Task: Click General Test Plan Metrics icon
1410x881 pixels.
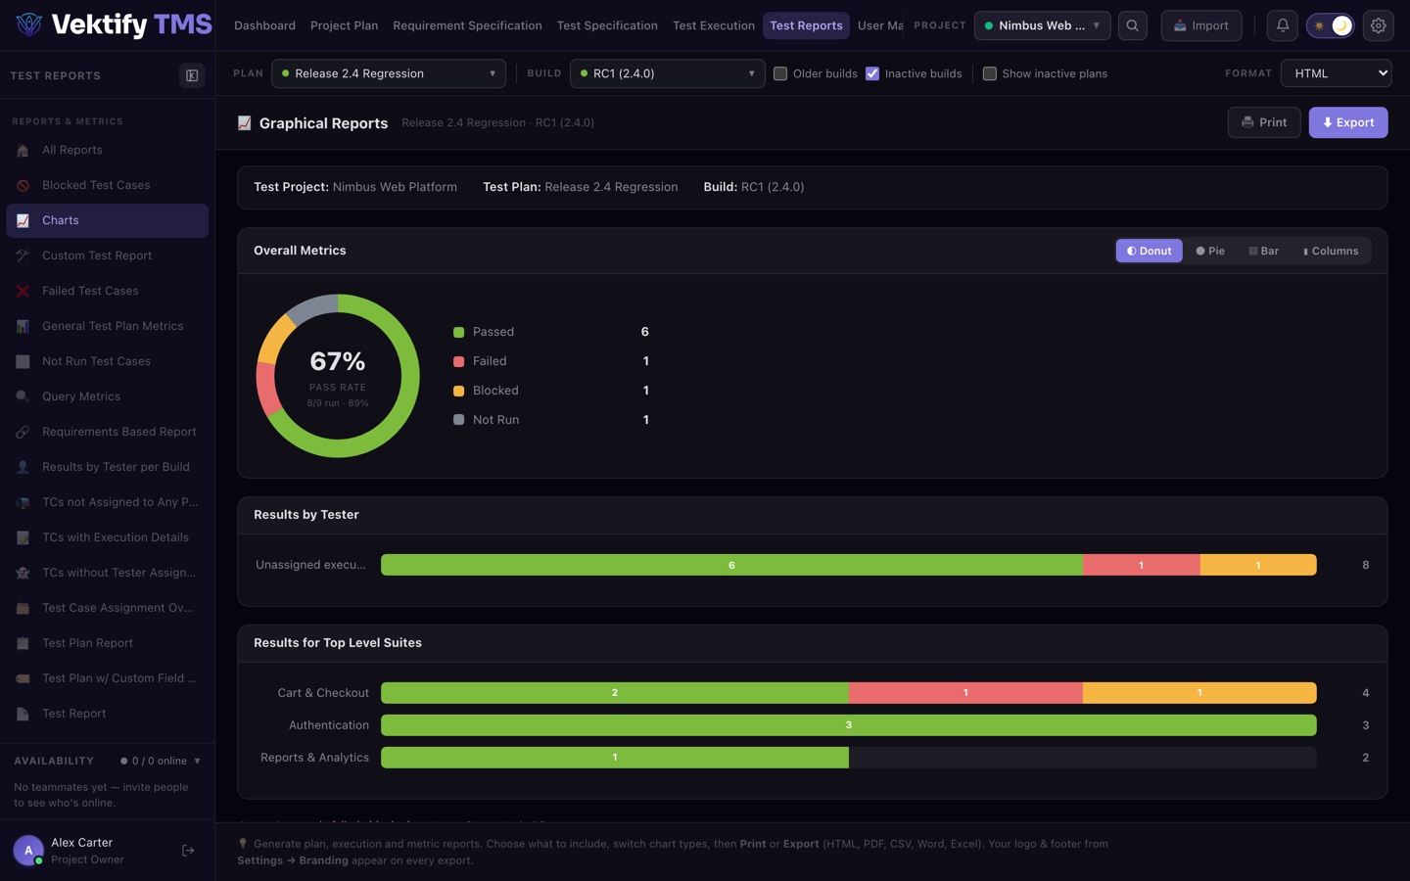Action: (23, 326)
